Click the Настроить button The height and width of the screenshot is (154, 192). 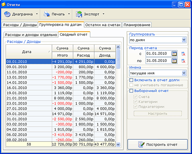[x=158, y=114]
